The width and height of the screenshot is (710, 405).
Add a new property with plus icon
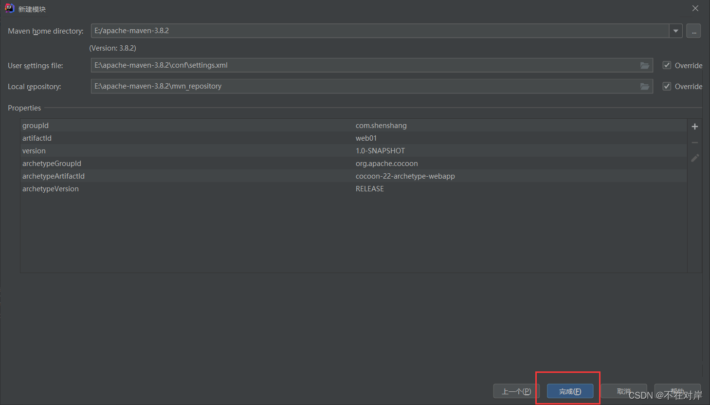pos(695,127)
